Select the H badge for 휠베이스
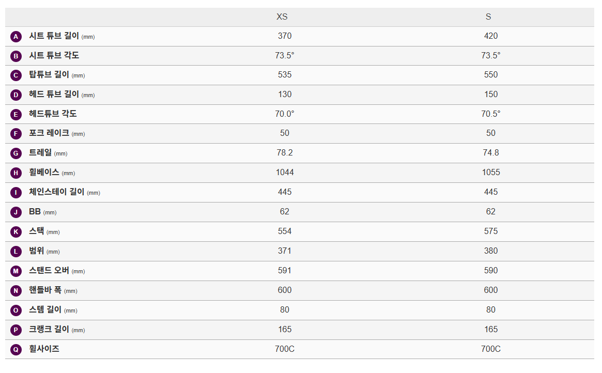Screen dimensions: 602x373 pyautogui.click(x=16, y=173)
